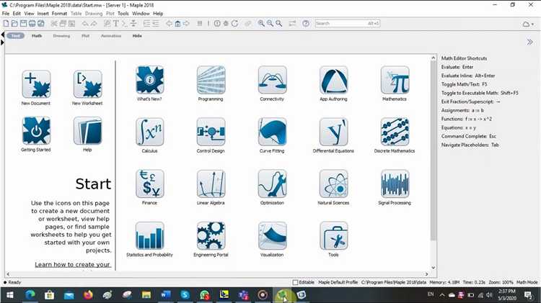Open the Differential Equations icon
Viewport: 541px width, 303px height.
click(x=334, y=132)
